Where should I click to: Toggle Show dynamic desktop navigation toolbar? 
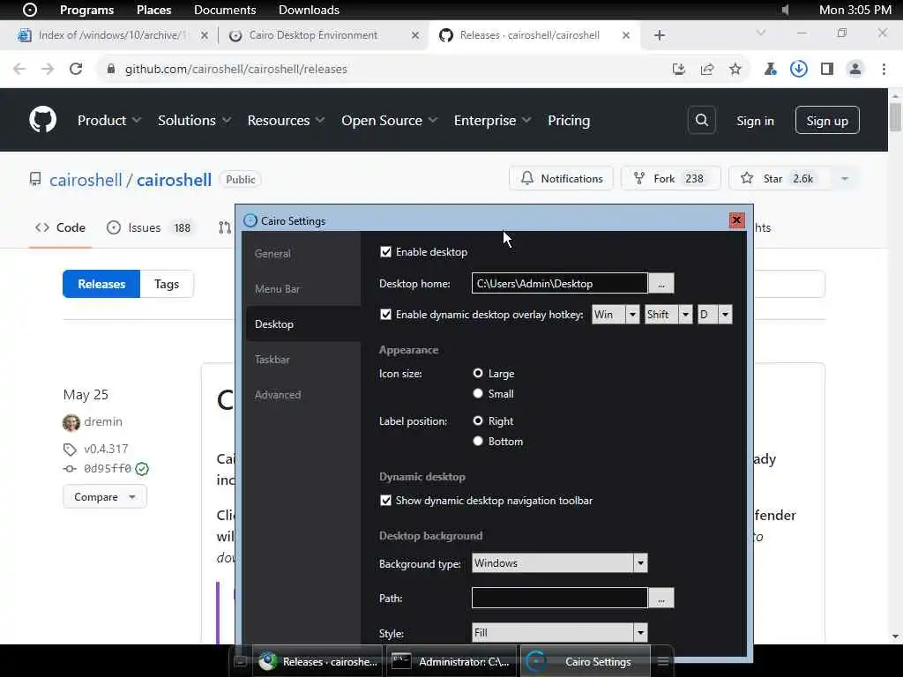386,501
